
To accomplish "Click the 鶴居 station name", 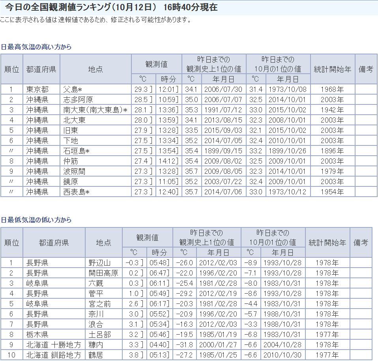I will [x=96, y=355].
